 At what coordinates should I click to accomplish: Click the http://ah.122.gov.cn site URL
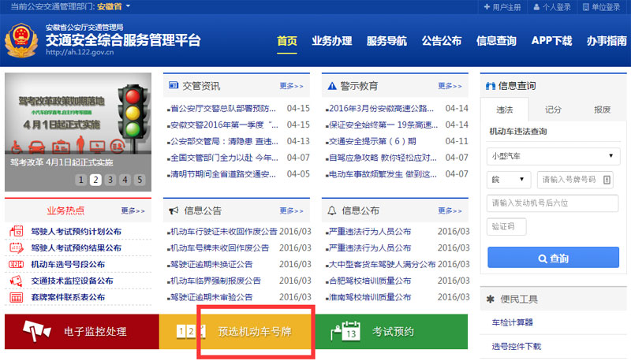pos(80,52)
